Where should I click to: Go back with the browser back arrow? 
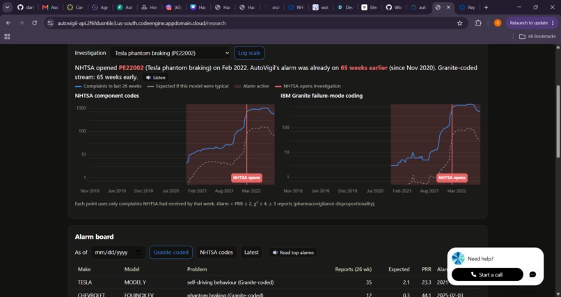click(x=8, y=23)
